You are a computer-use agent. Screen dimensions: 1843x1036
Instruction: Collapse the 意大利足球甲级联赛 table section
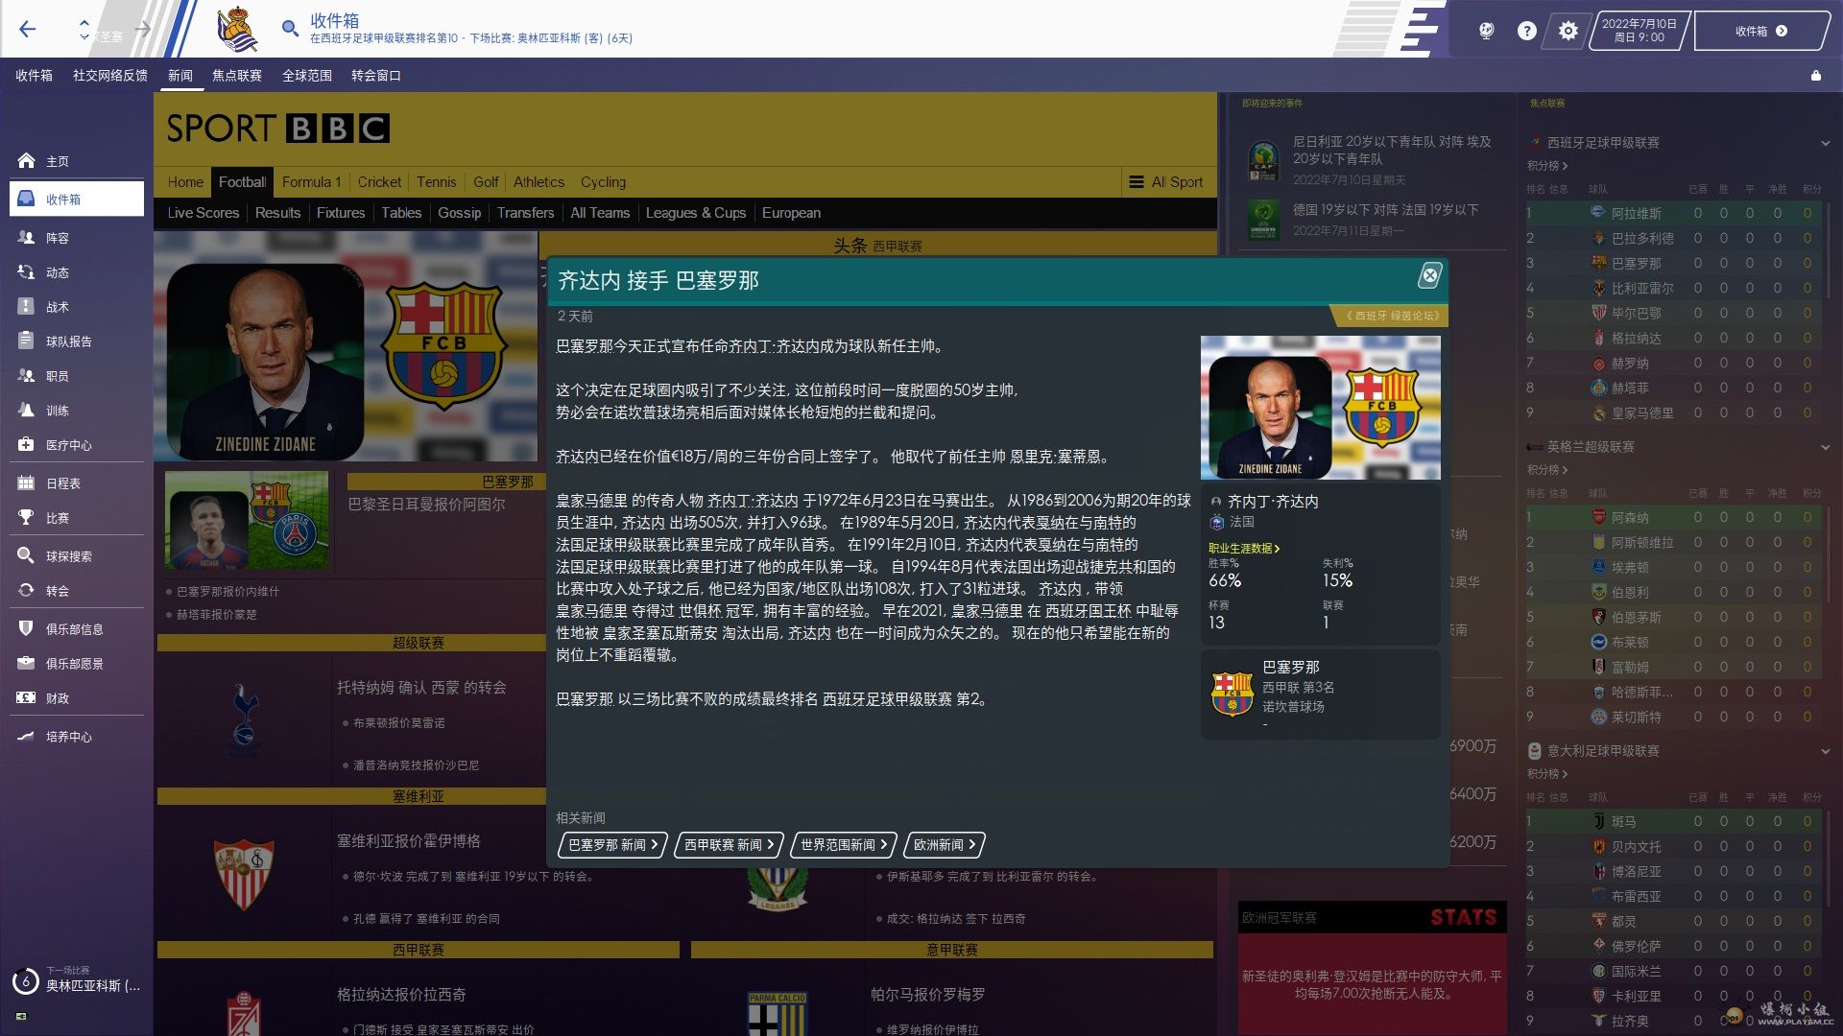click(x=1825, y=751)
